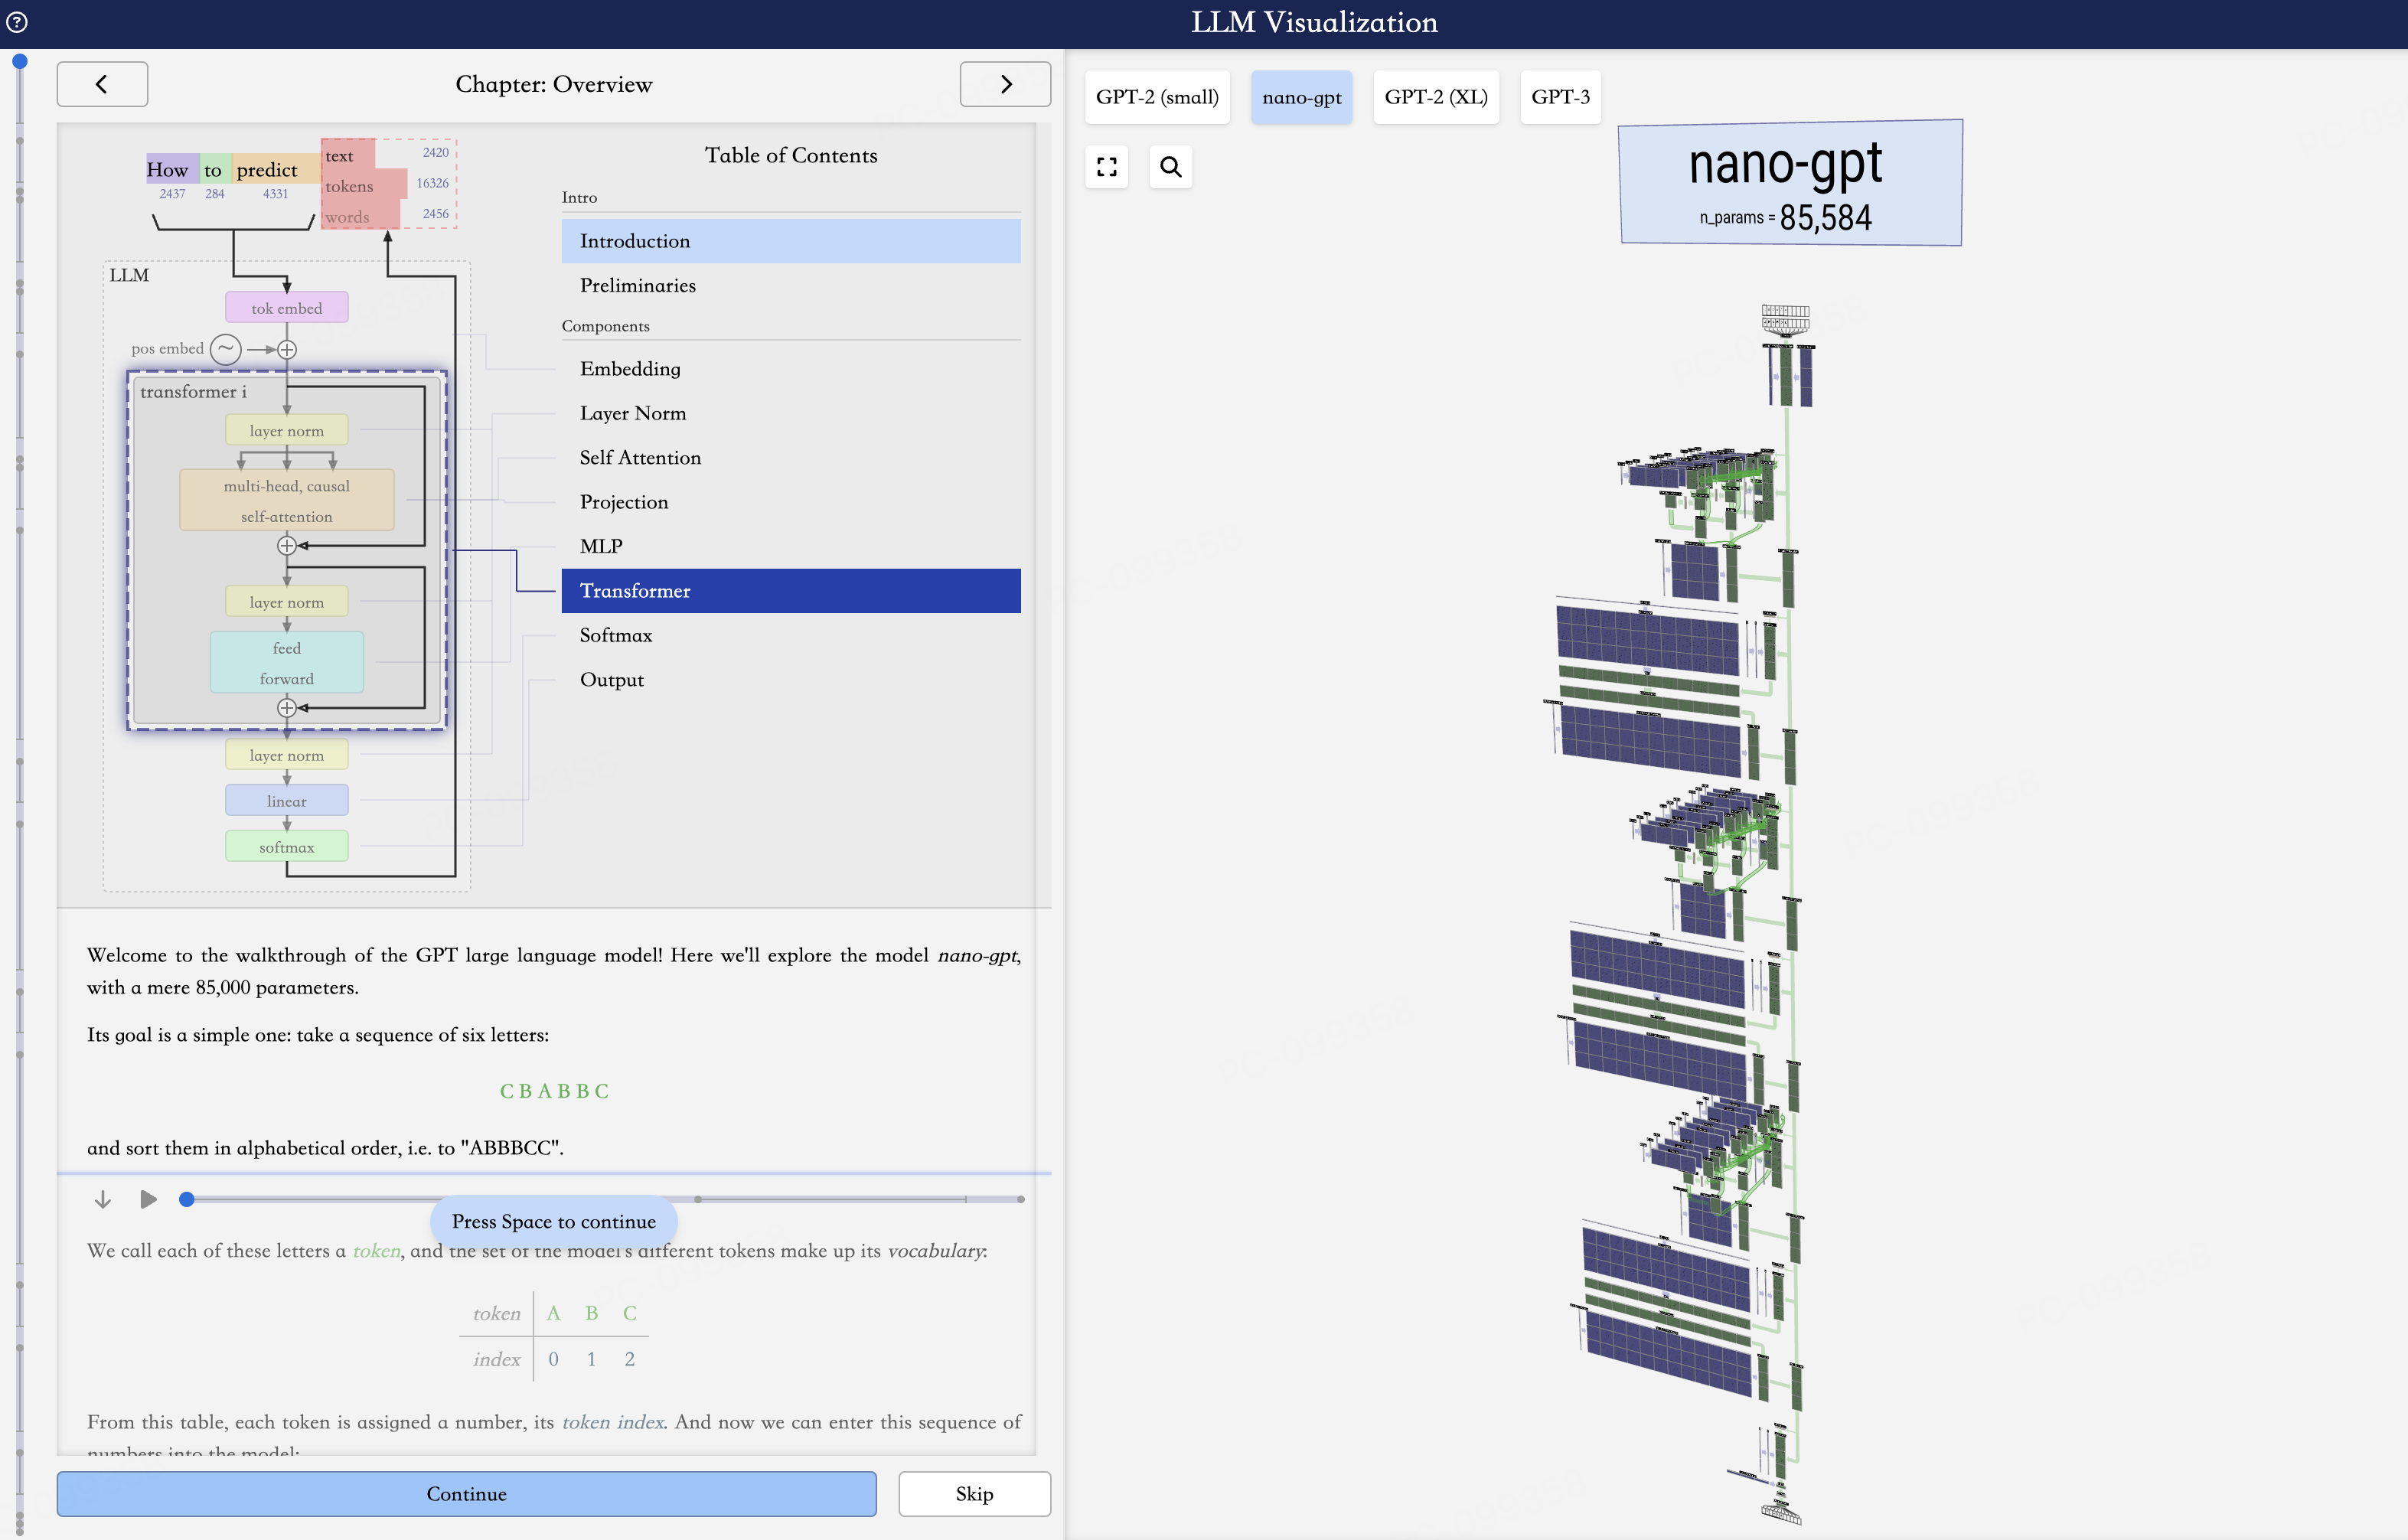Click the help question mark icon

tap(17, 22)
